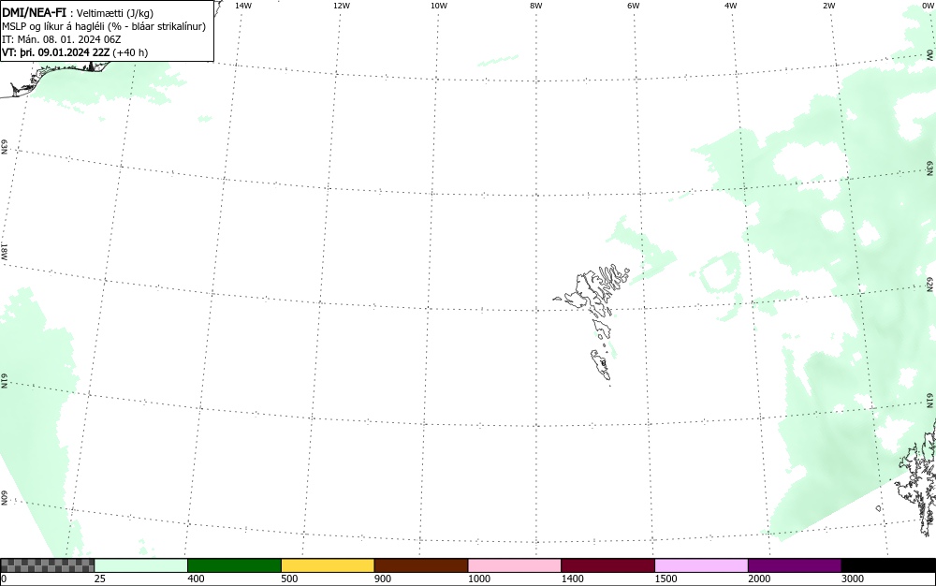
Task: Click the legend value 1500
Action: pos(665,579)
